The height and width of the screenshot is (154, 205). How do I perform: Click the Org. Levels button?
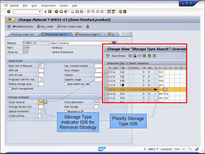(45, 27)
